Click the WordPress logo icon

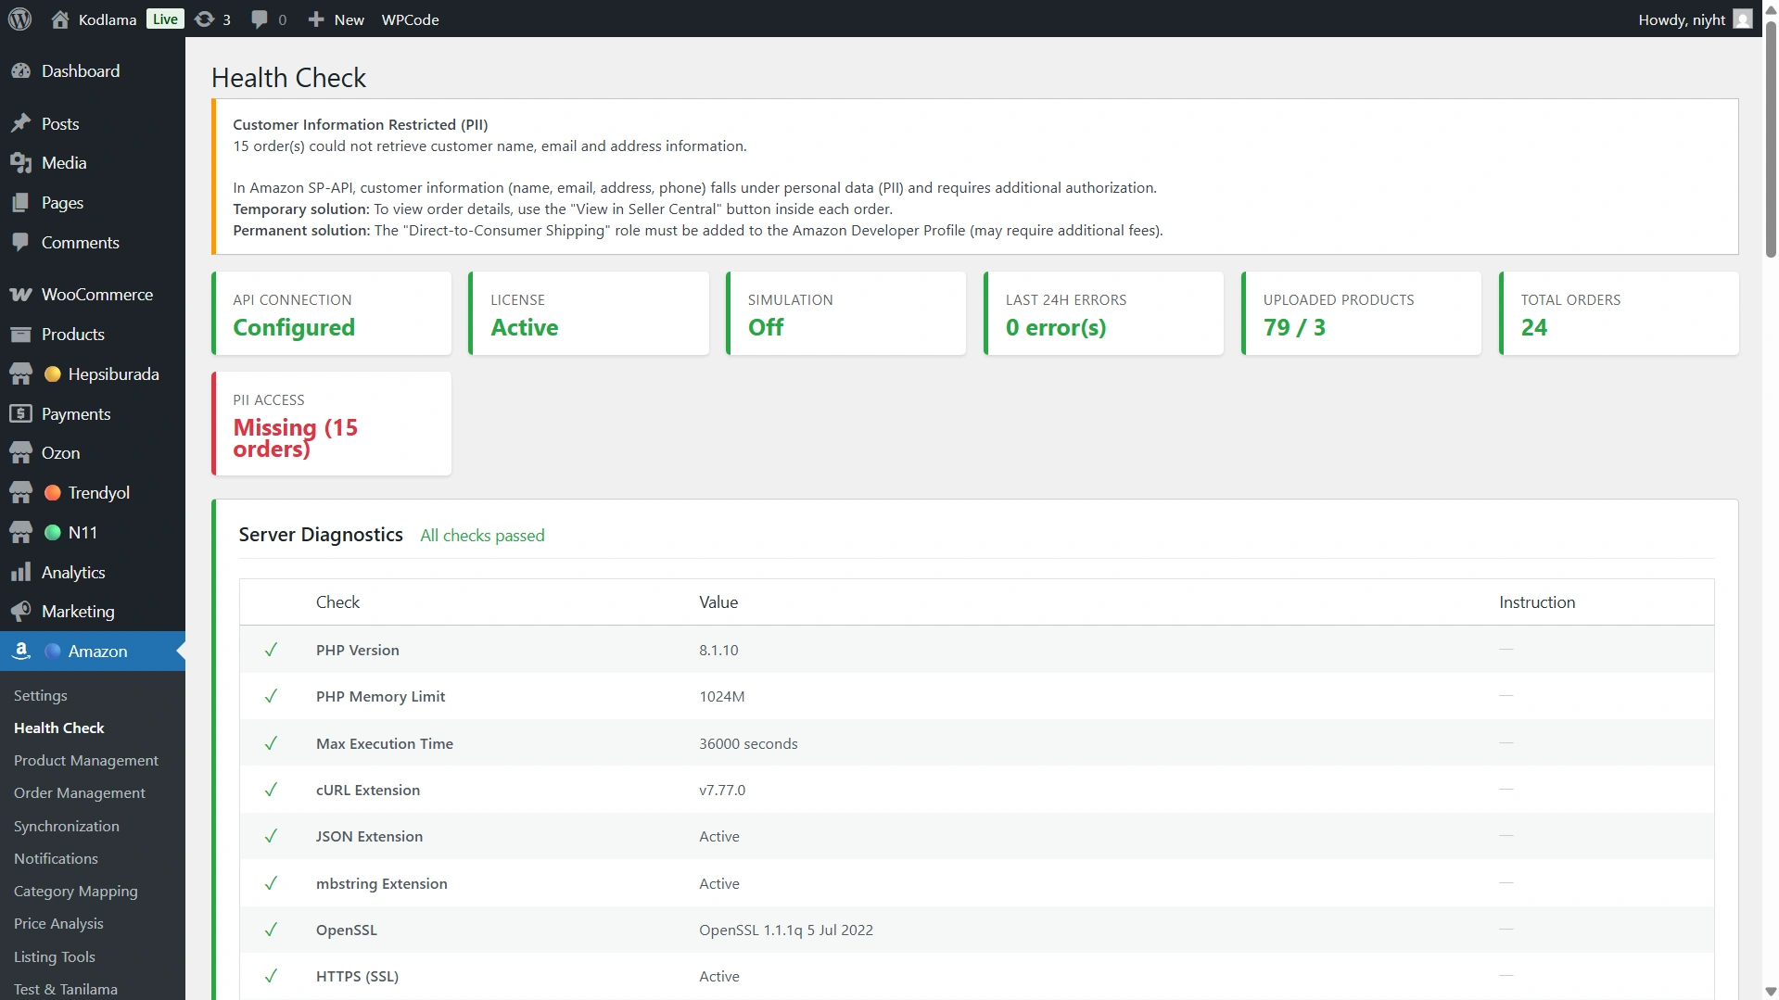[19, 19]
